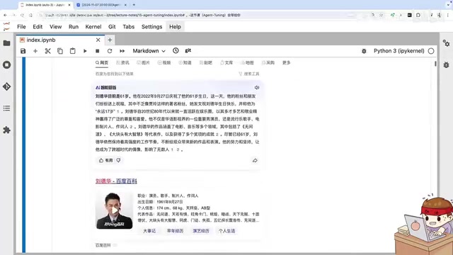The height and width of the screenshot is (255, 453).
Task: Click thumbs down under the AI answer
Action: click(118, 160)
